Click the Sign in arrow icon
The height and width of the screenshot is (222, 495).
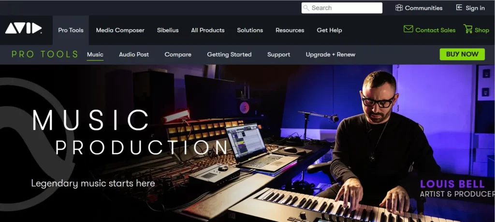click(459, 8)
